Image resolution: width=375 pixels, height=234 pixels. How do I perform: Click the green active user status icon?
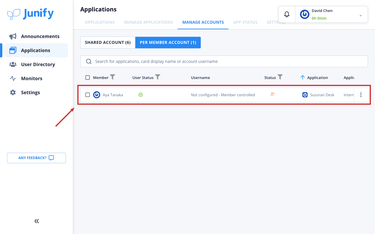point(141,95)
